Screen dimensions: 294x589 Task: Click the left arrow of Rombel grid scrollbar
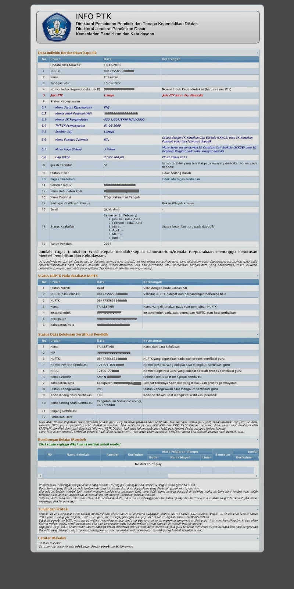40,476
